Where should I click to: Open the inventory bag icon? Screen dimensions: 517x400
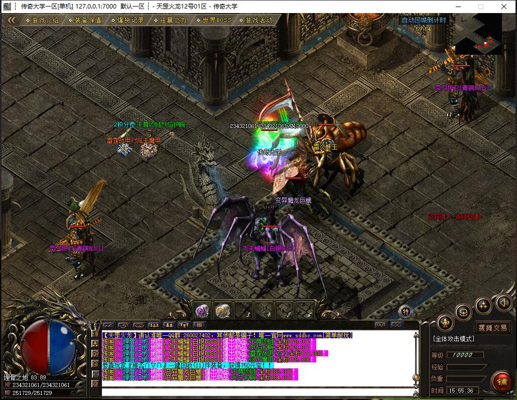463,312
